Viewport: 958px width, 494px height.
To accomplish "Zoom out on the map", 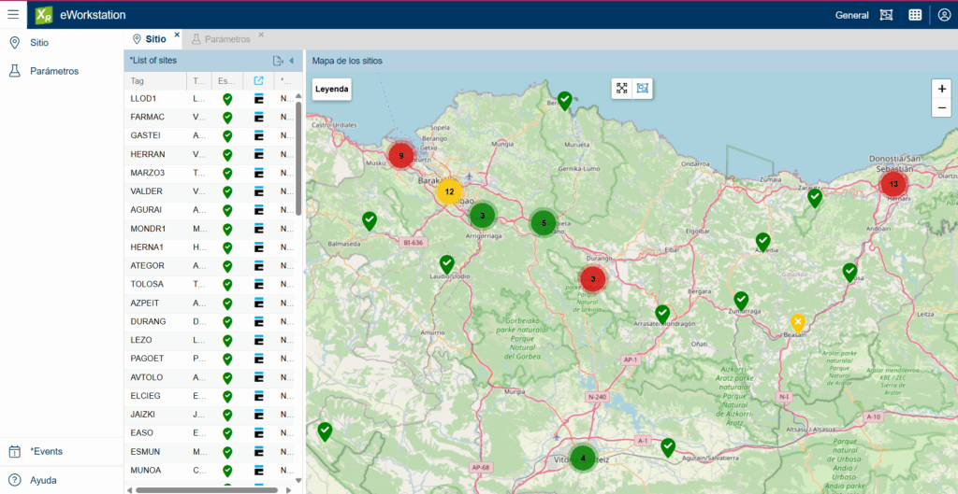I will (941, 108).
